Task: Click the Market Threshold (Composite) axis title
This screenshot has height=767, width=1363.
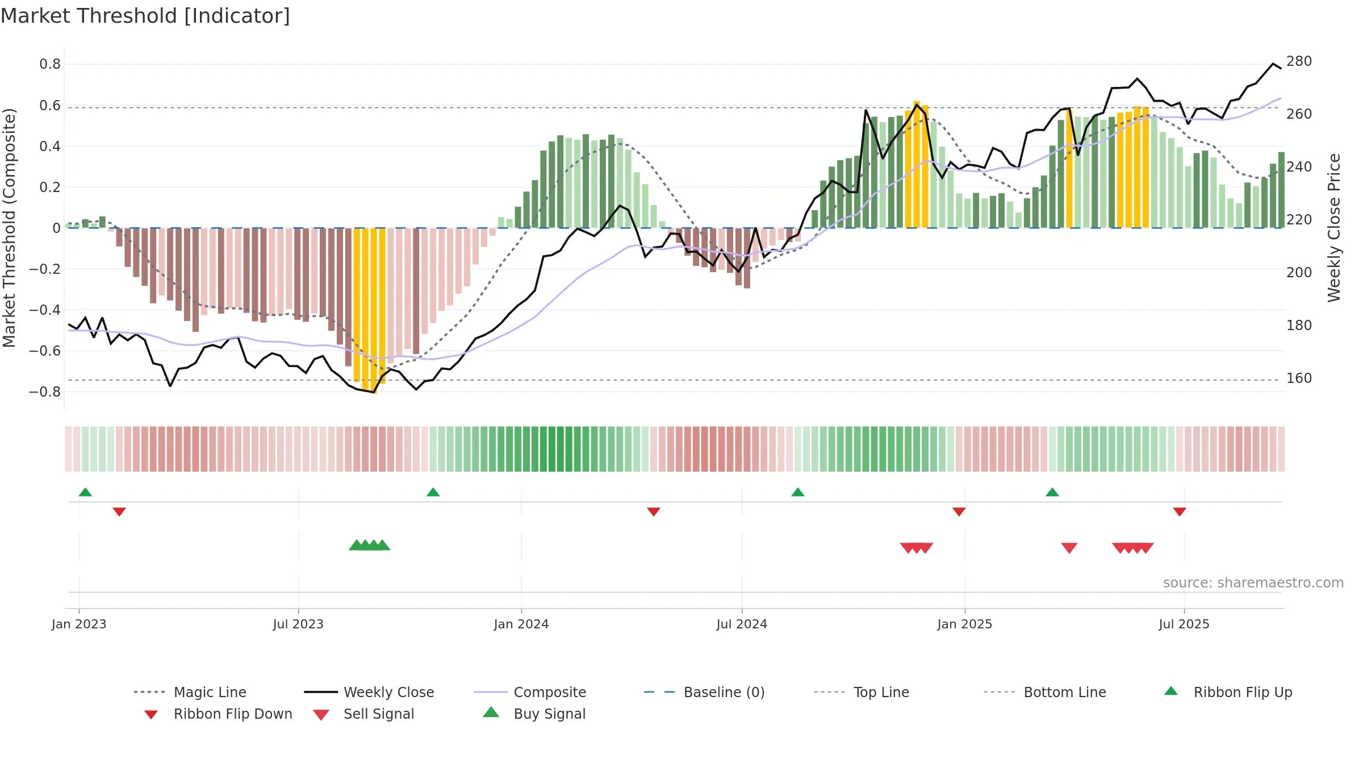Action: [x=9, y=228]
